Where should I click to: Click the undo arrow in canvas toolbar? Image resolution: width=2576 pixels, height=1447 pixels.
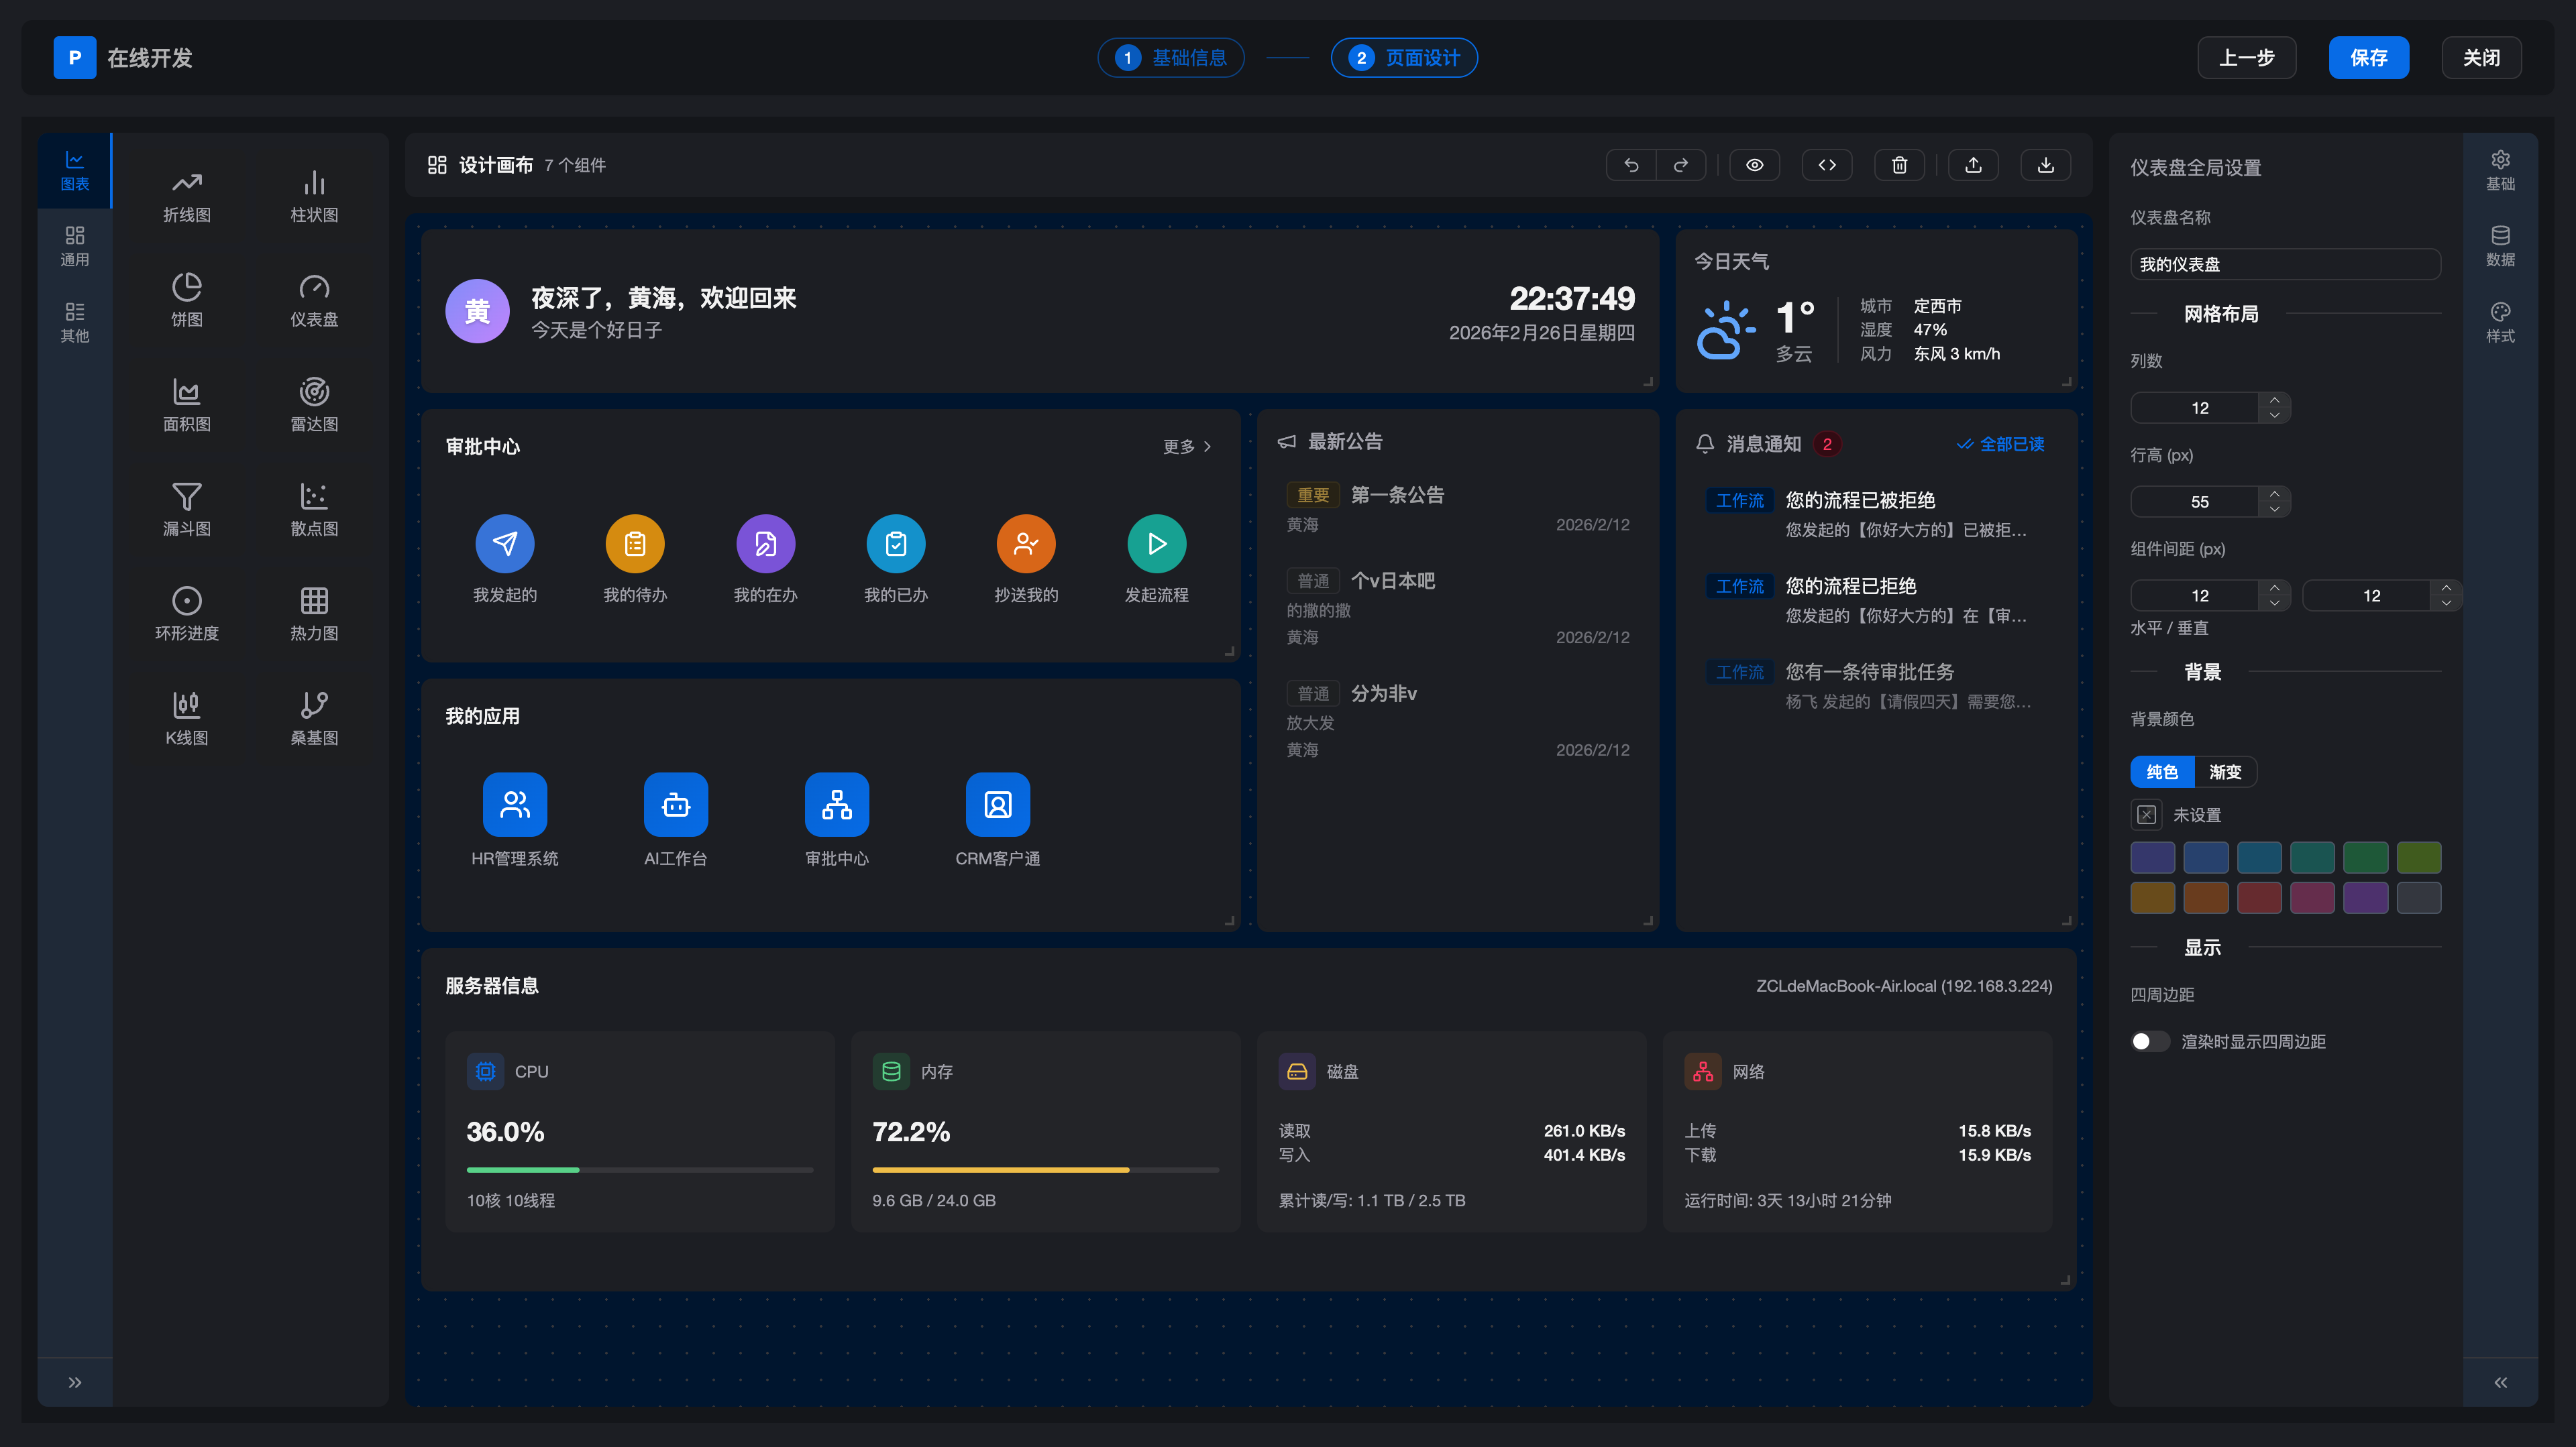1631,166
